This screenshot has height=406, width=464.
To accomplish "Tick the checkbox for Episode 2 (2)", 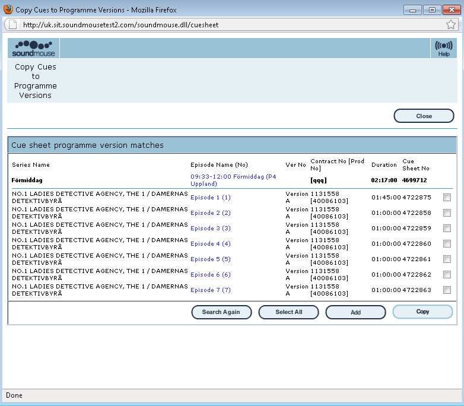I will coord(447,213).
